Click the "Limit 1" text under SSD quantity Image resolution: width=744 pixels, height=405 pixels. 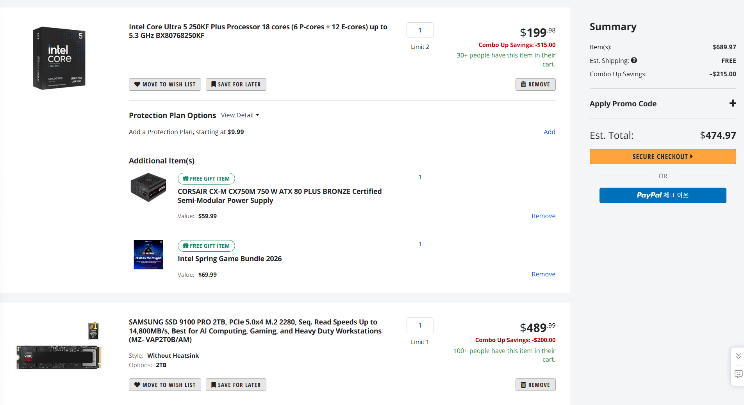click(x=420, y=342)
